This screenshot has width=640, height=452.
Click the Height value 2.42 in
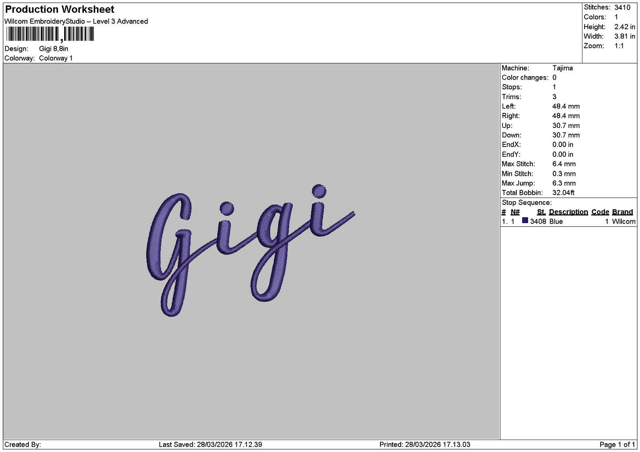point(624,27)
